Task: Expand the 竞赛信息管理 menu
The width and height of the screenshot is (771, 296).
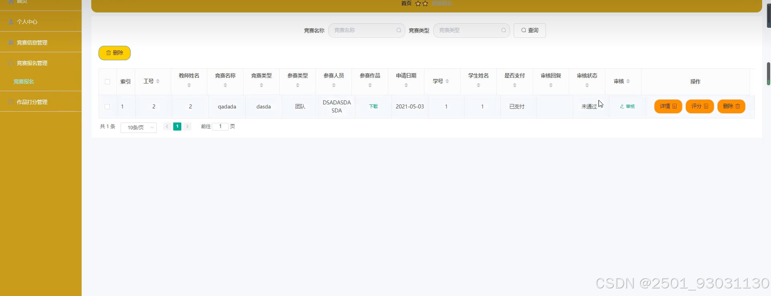Action: coord(41,42)
